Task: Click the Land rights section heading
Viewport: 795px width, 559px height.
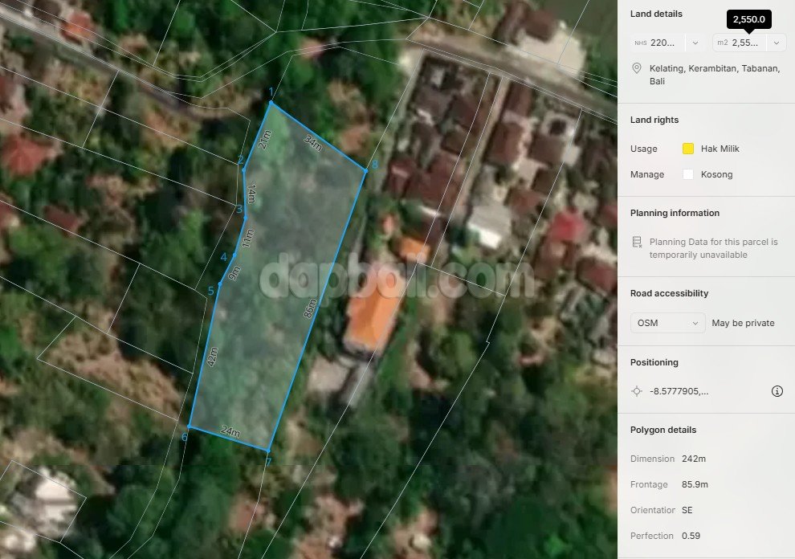Action: [654, 120]
